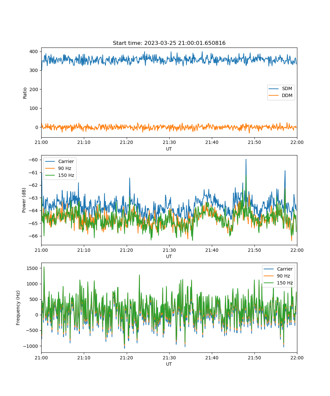Click the 100 tick on the Ratio axis
330x396 pixels.
point(35,108)
